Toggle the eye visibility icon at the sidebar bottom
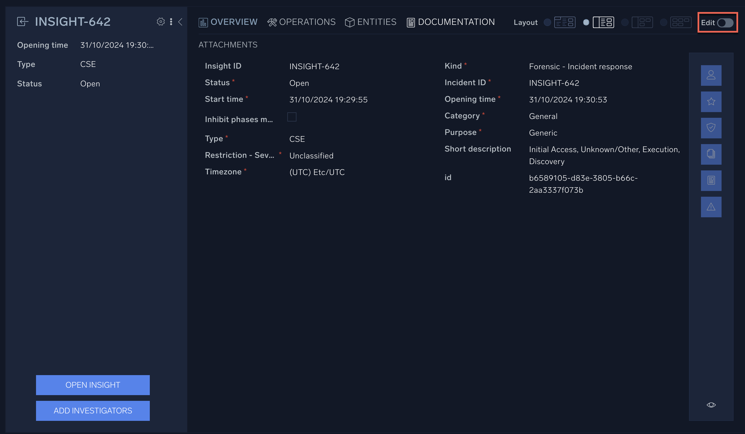The width and height of the screenshot is (745, 434). (x=711, y=405)
